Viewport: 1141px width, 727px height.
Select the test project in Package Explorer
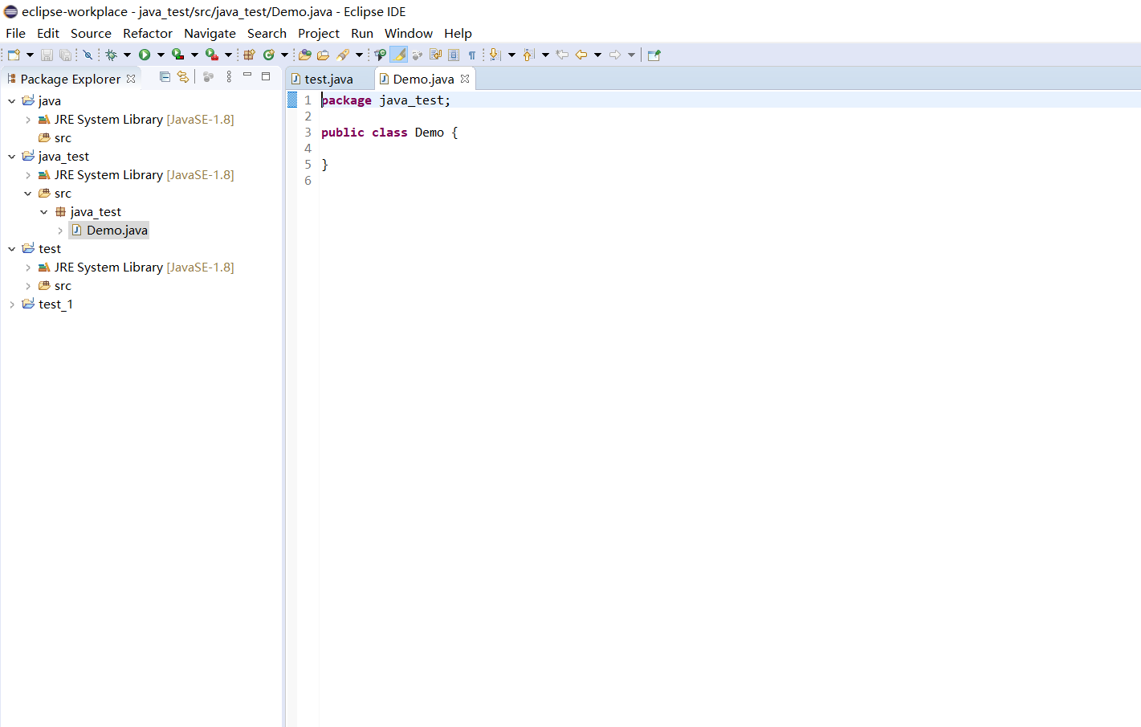click(x=42, y=248)
